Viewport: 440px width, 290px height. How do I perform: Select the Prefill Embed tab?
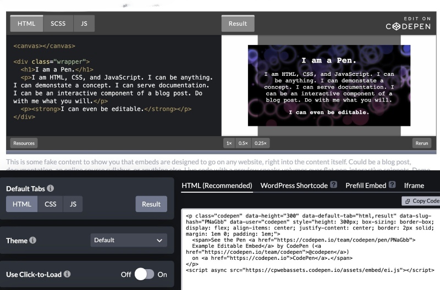pyautogui.click(x=366, y=186)
